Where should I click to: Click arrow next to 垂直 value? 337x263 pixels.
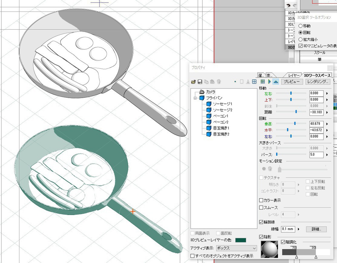(327, 124)
